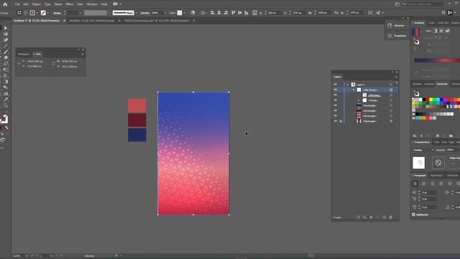Toggle the Hyphenate checkbox
The width and height of the screenshot is (460, 259).
tap(414, 214)
